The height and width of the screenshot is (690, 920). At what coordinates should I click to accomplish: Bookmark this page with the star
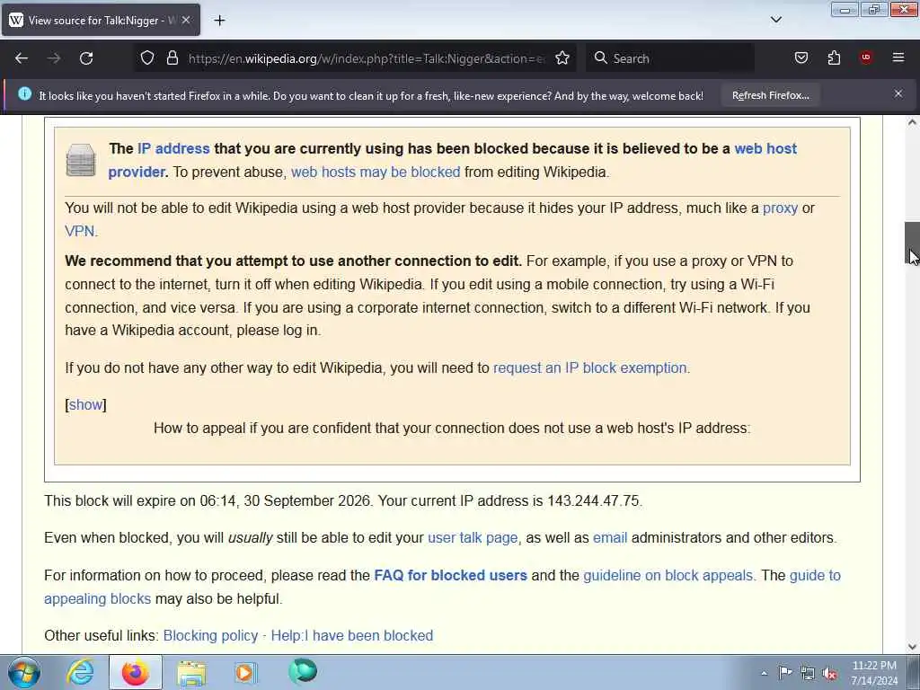tap(562, 58)
